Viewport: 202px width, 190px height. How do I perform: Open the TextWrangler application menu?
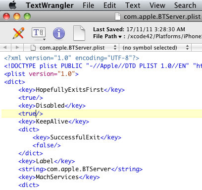click(50, 5)
